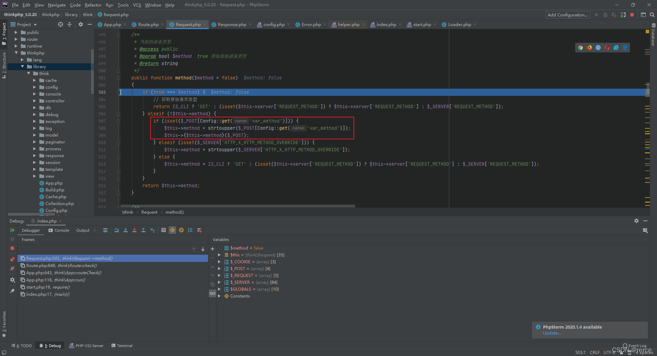Screen dimensions: 657x356
Task: Open Project panel settings gear
Action: point(81,24)
